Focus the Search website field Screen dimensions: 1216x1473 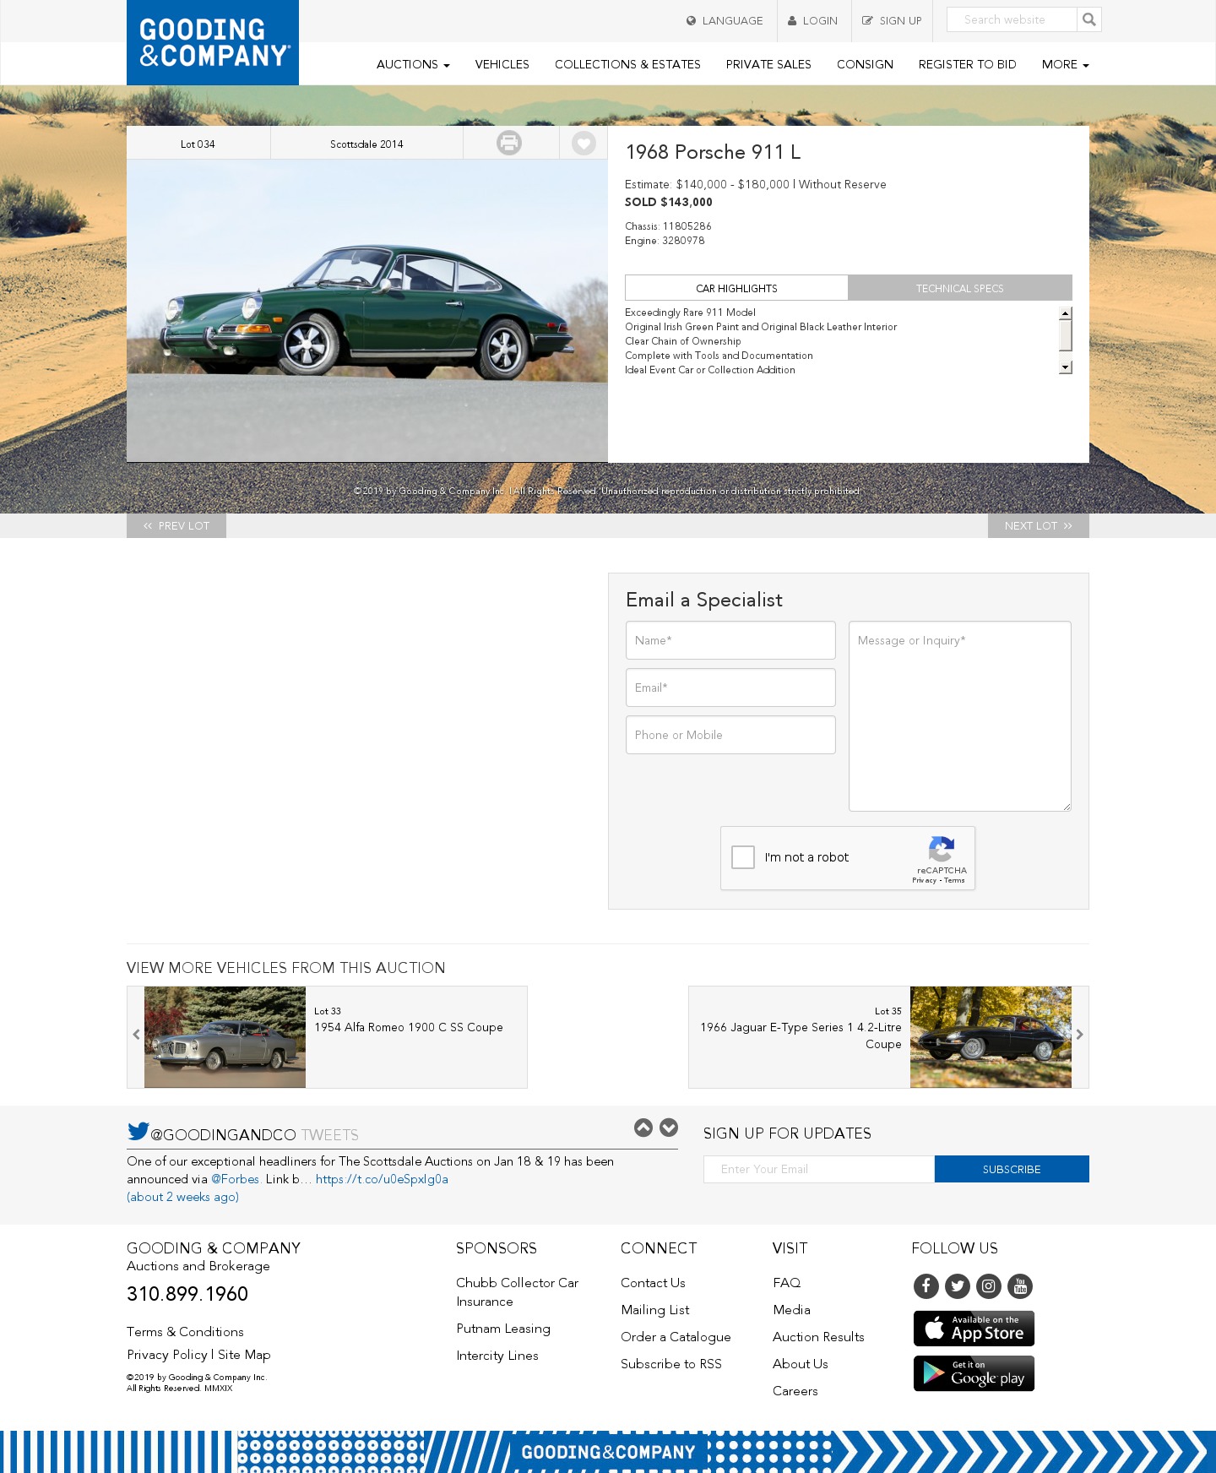pos(1012,19)
